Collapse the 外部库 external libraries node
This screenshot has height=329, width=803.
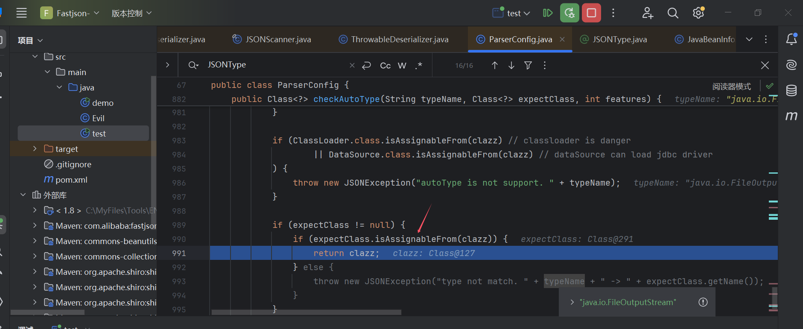pyautogui.click(x=23, y=195)
